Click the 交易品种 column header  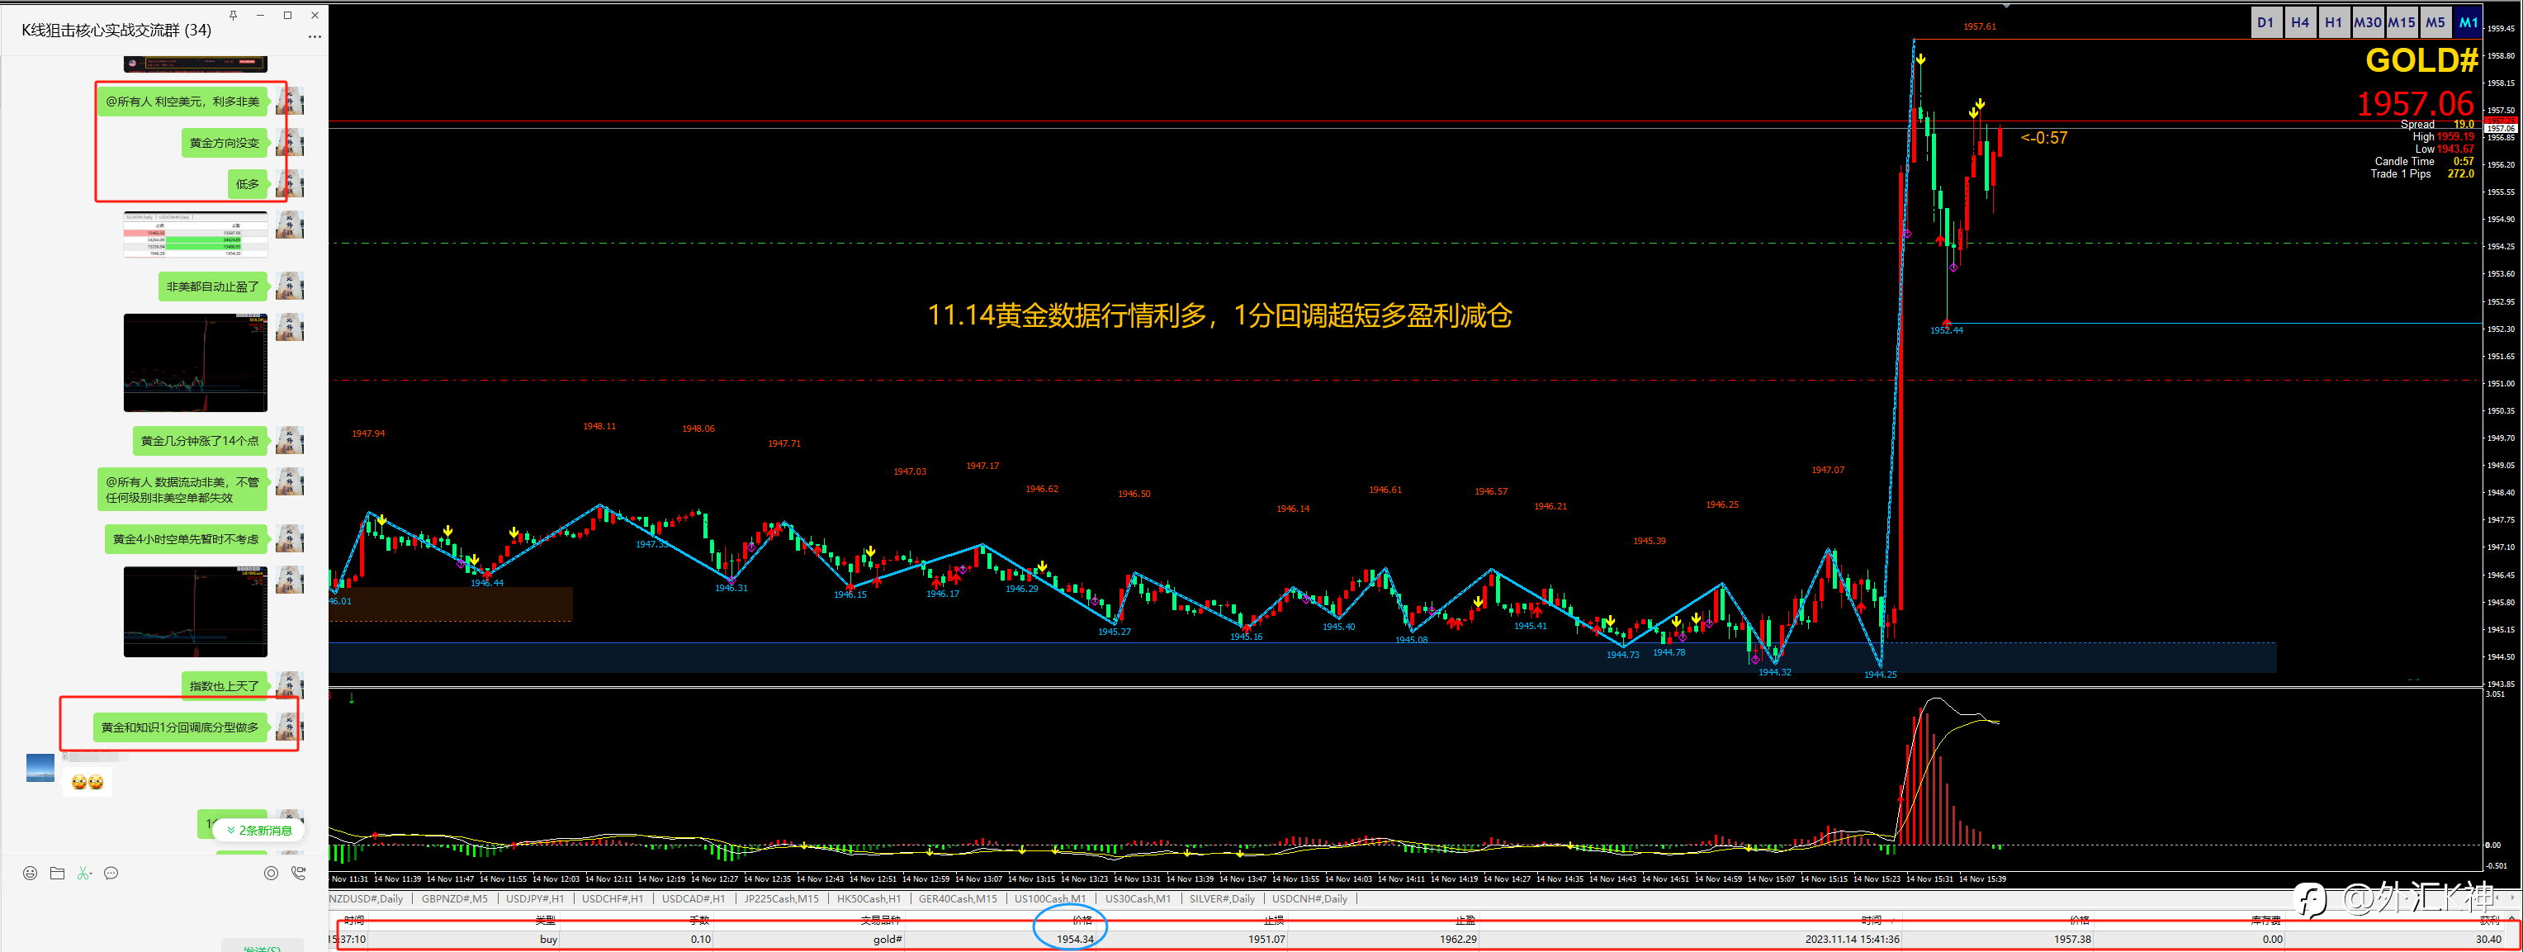coord(879,920)
